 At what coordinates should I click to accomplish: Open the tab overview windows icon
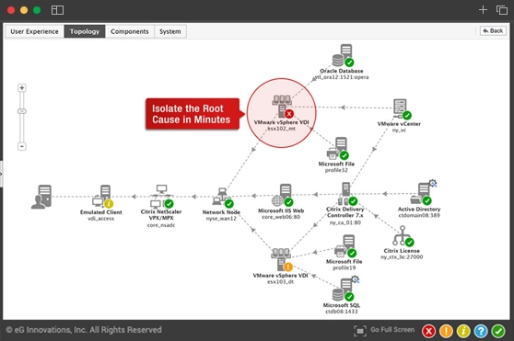pyautogui.click(x=502, y=10)
